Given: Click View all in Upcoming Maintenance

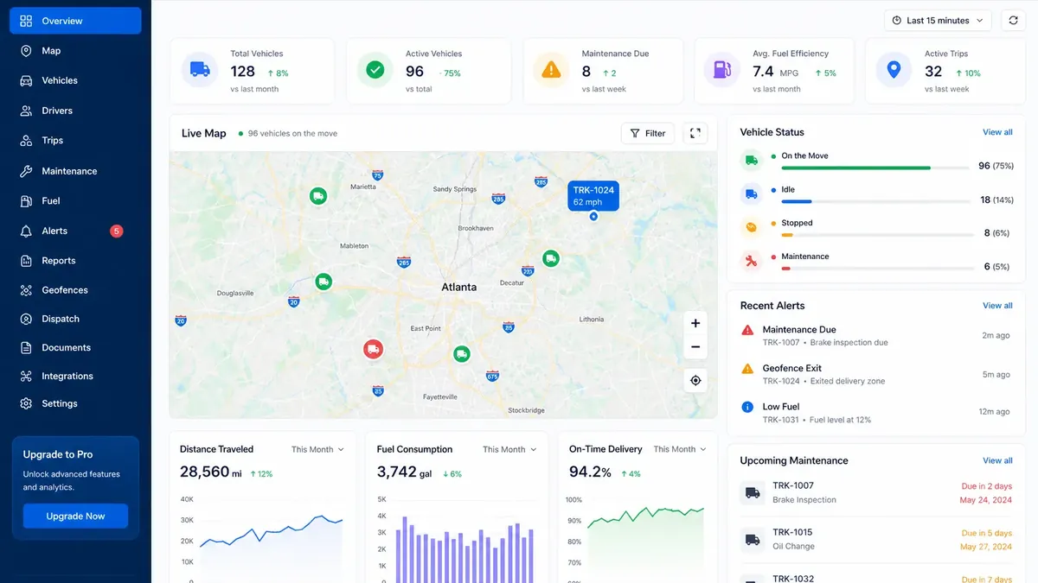Looking at the screenshot, I should tap(997, 460).
